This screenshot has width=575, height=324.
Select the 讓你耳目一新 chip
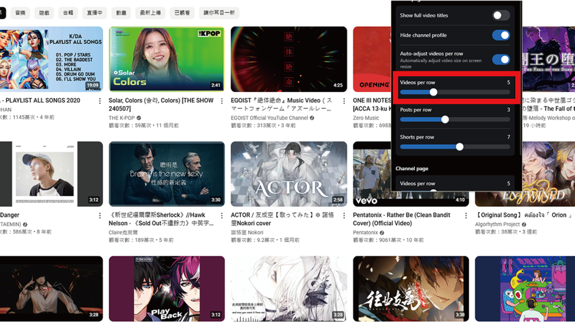(219, 13)
